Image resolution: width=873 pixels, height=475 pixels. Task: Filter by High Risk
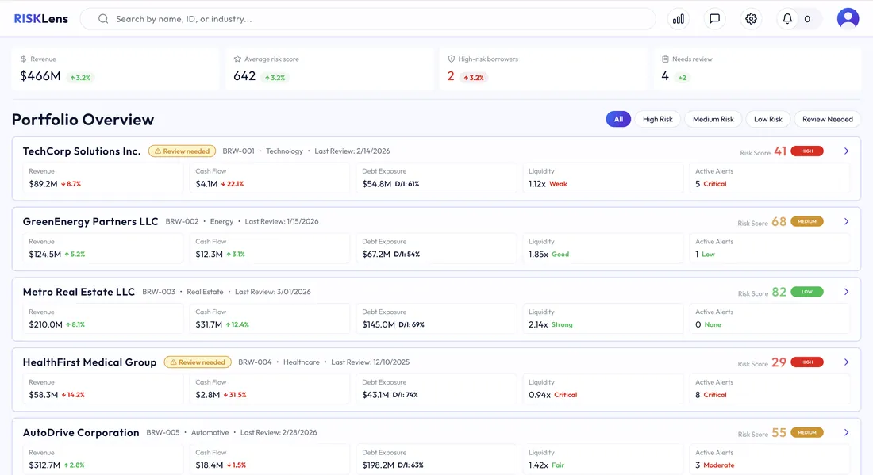(x=658, y=119)
